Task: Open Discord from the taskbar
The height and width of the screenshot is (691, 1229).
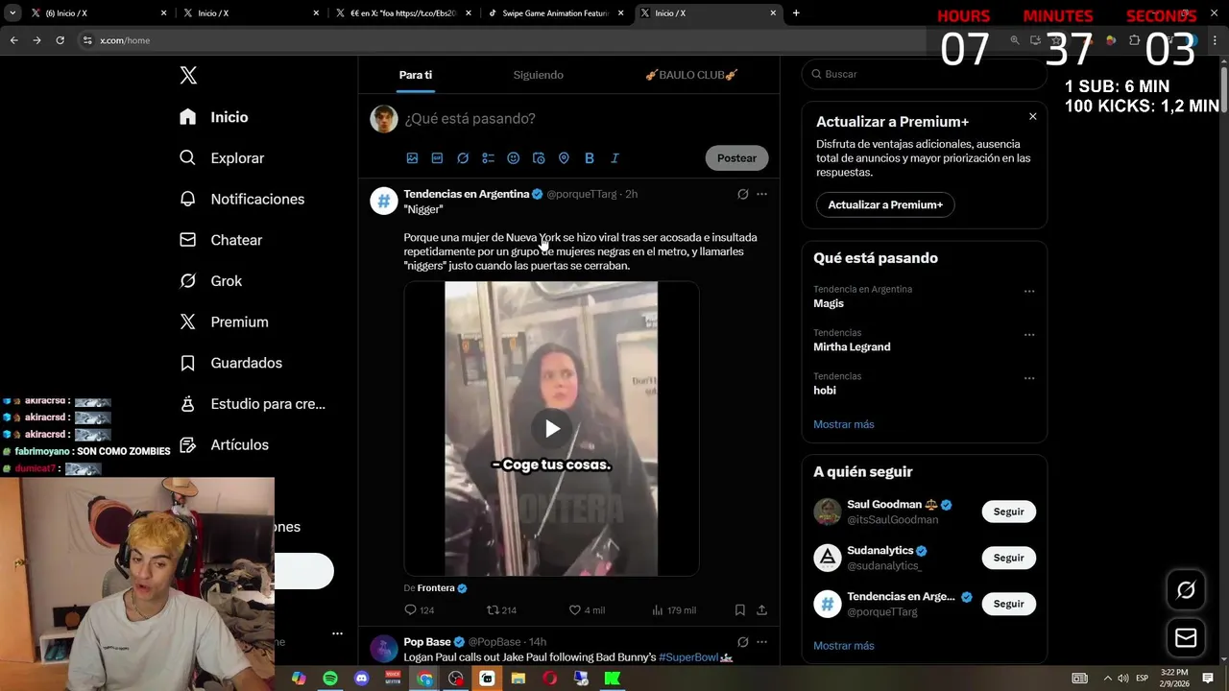Action: (x=362, y=679)
